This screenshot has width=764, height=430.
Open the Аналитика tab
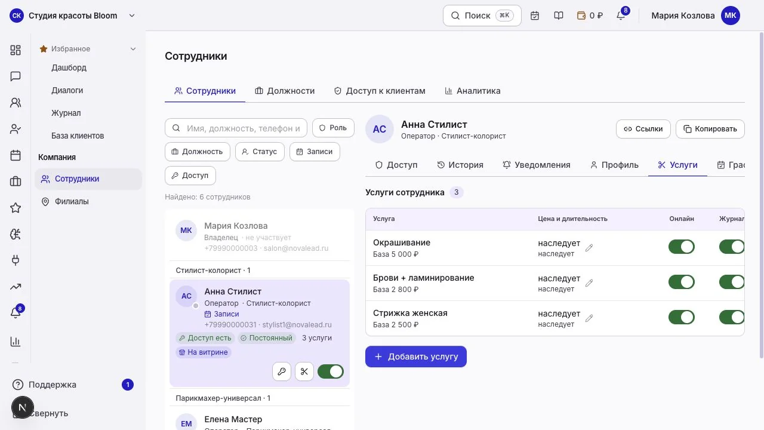[473, 91]
